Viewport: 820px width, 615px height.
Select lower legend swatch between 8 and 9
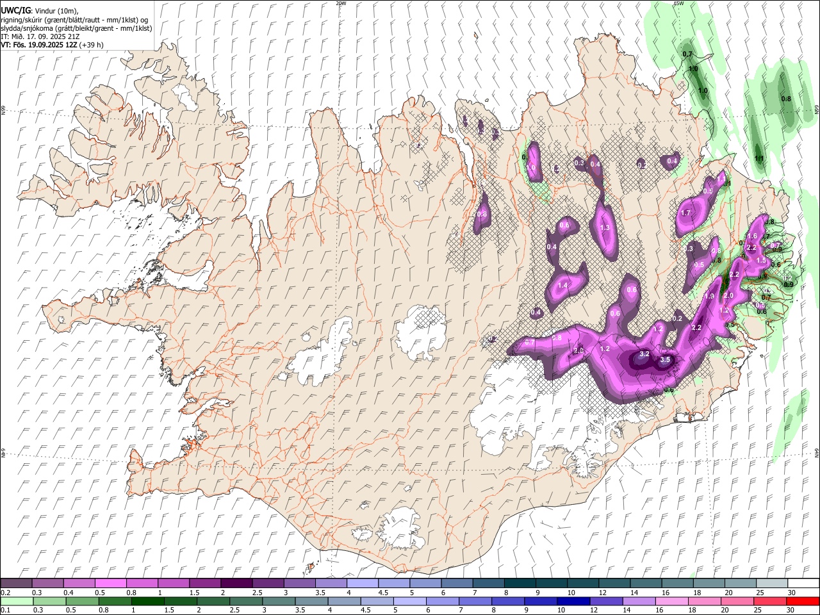click(509, 601)
